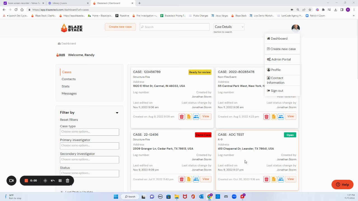
Task: Discard Loom recording with trash icon
Action: point(67,181)
